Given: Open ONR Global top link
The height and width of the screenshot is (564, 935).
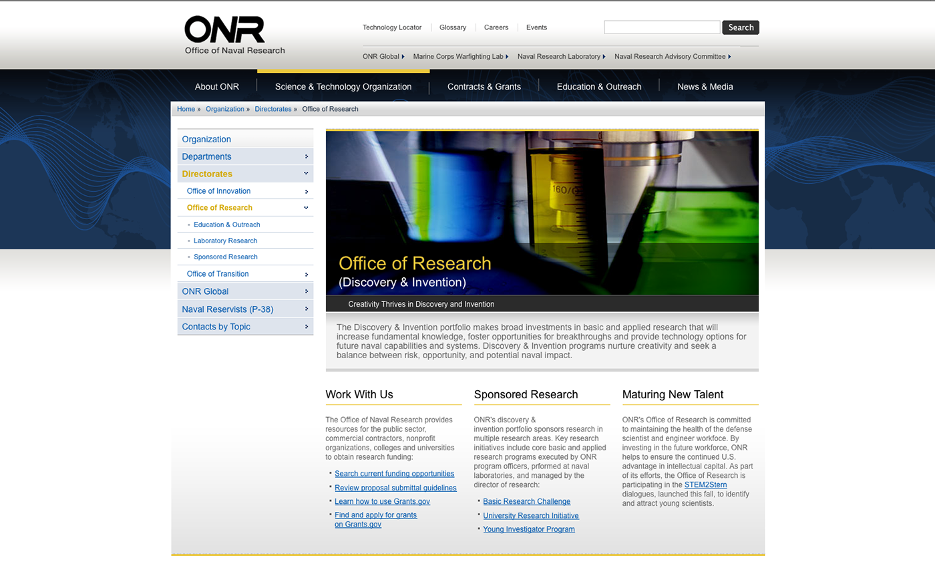Looking at the screenshot, I should point(383,56).
